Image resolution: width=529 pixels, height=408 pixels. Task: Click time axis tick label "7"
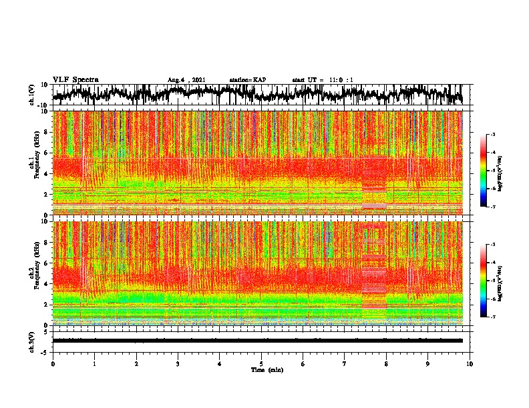pyautogui.click(x=345, y=364)
